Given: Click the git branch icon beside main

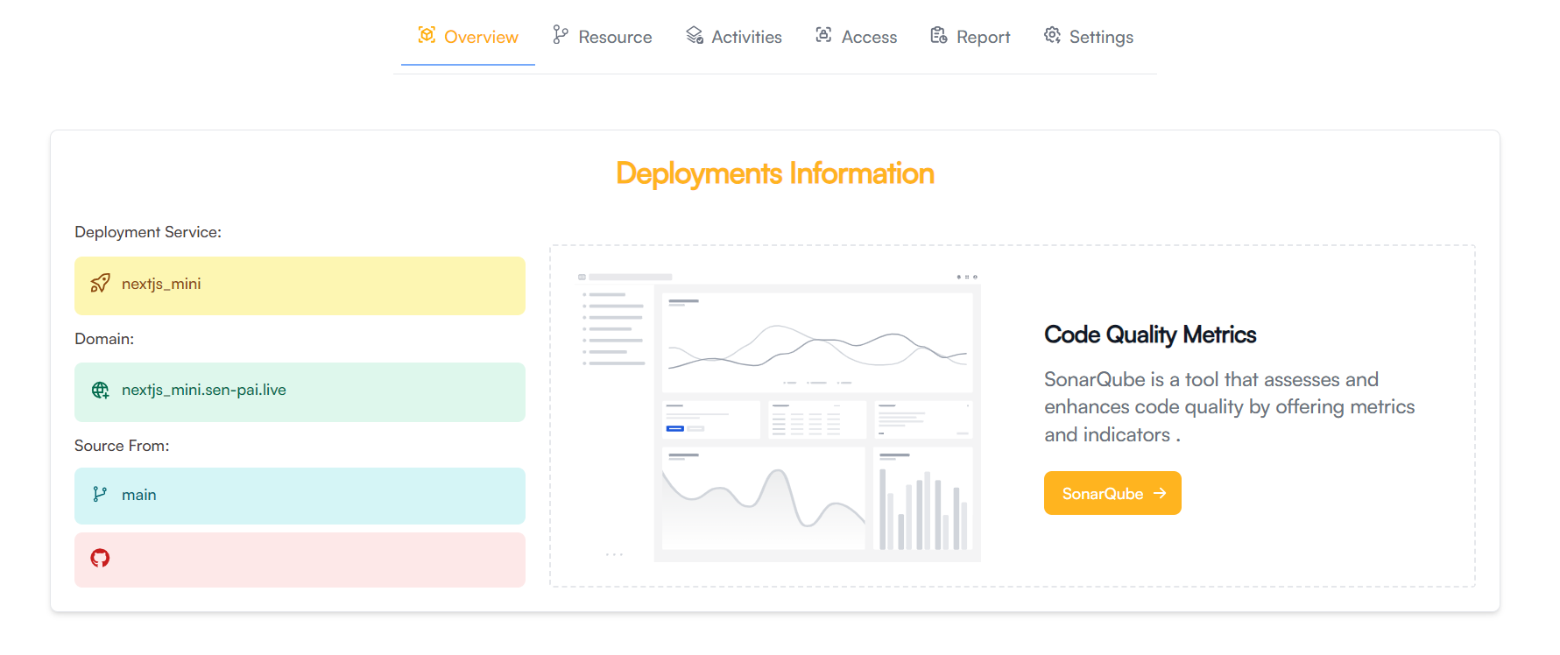Looking at the screenshot, I should (x=100, y=495).
